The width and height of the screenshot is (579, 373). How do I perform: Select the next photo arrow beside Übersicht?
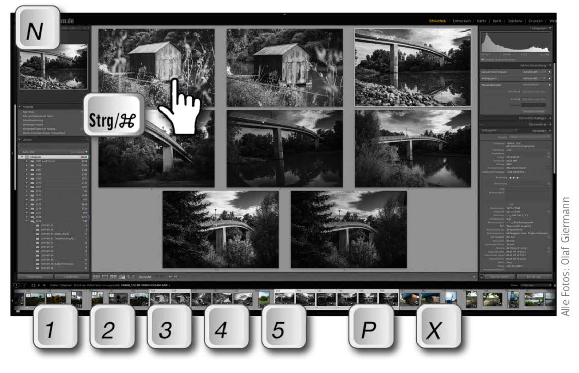[175, 277]
